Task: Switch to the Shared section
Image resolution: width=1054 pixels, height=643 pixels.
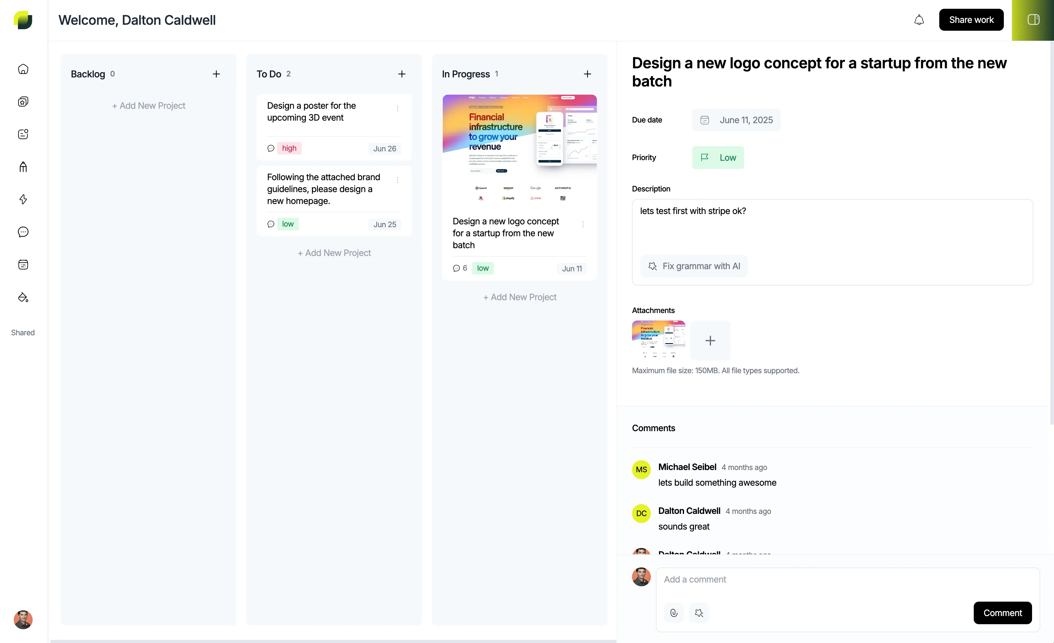Action: pos(22,332)
